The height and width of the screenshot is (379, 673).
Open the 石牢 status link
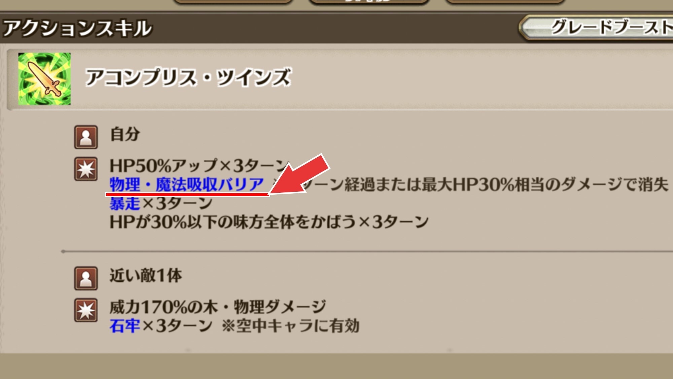(x=125, y=325)
